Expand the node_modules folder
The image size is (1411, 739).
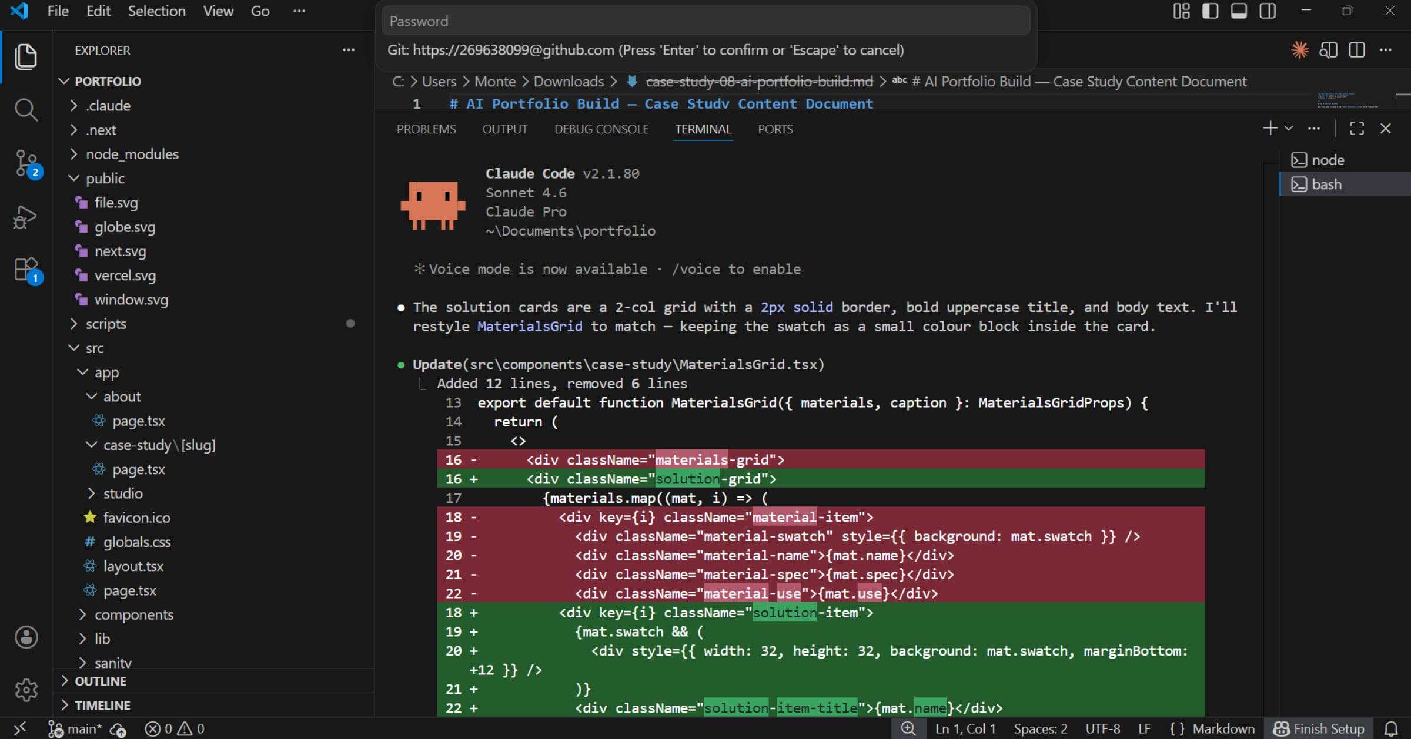(132, 154)
